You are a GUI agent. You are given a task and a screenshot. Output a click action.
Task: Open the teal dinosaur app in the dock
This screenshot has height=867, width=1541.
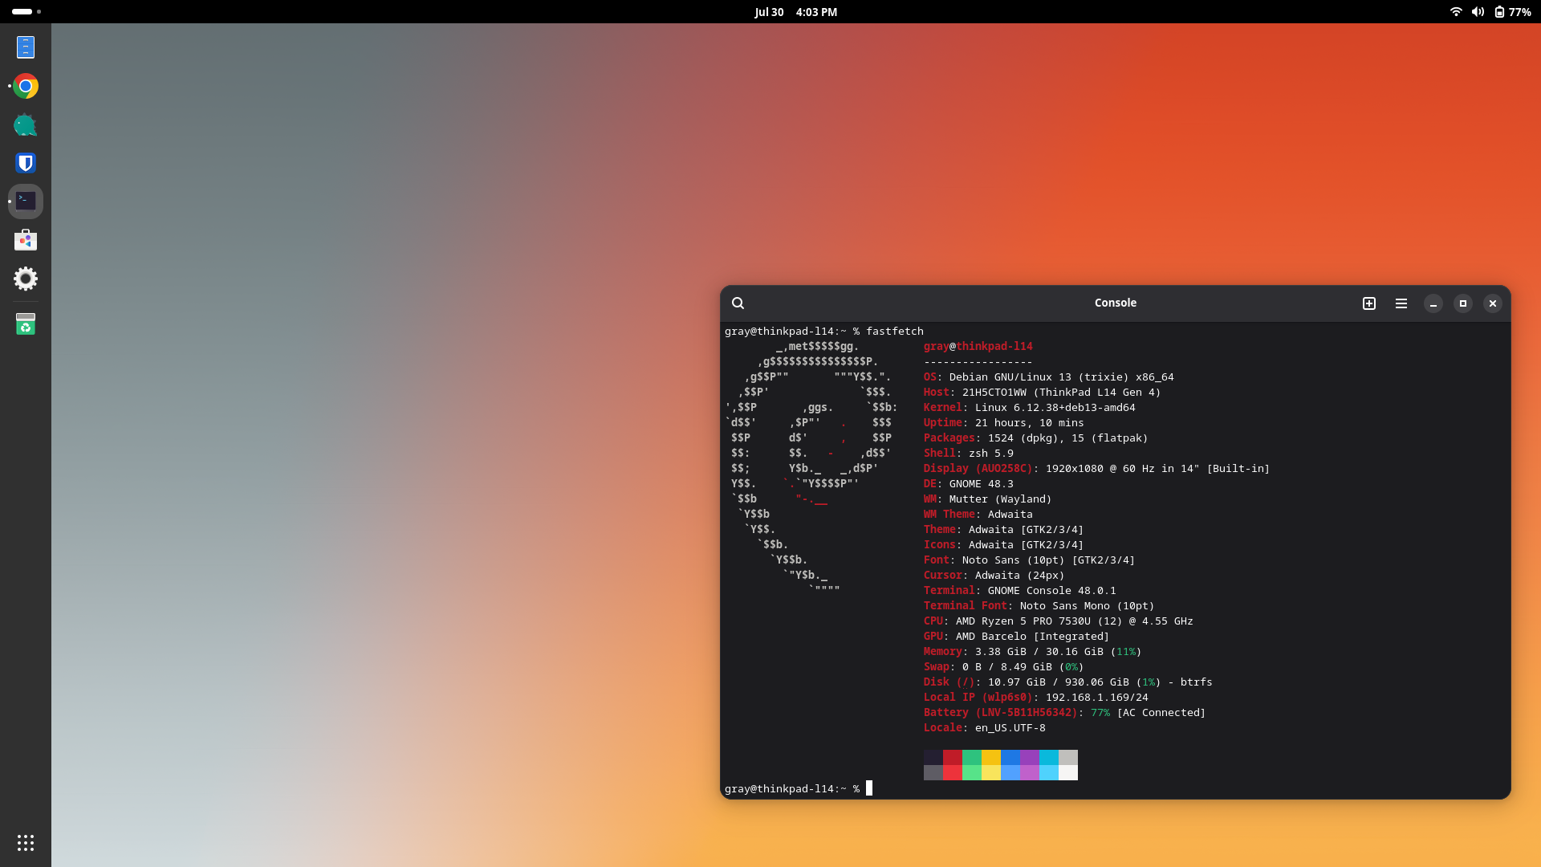(26, 124)
